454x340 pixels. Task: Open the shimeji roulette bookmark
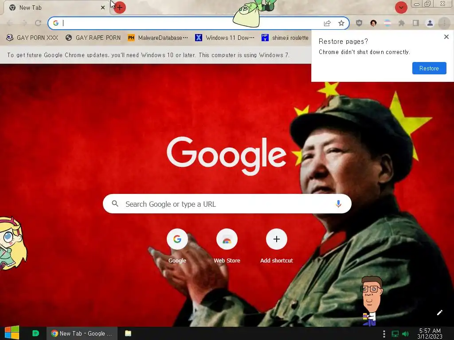[285, 38]
